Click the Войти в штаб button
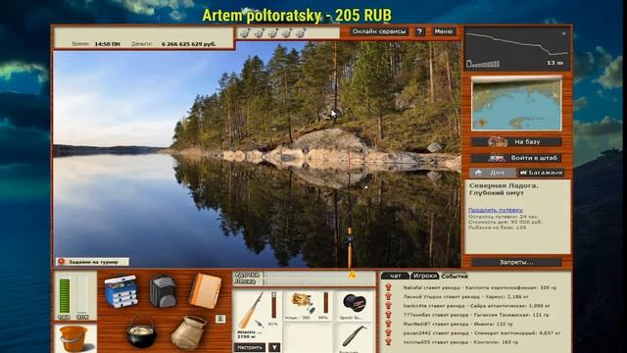 click(x=516, y=158)
